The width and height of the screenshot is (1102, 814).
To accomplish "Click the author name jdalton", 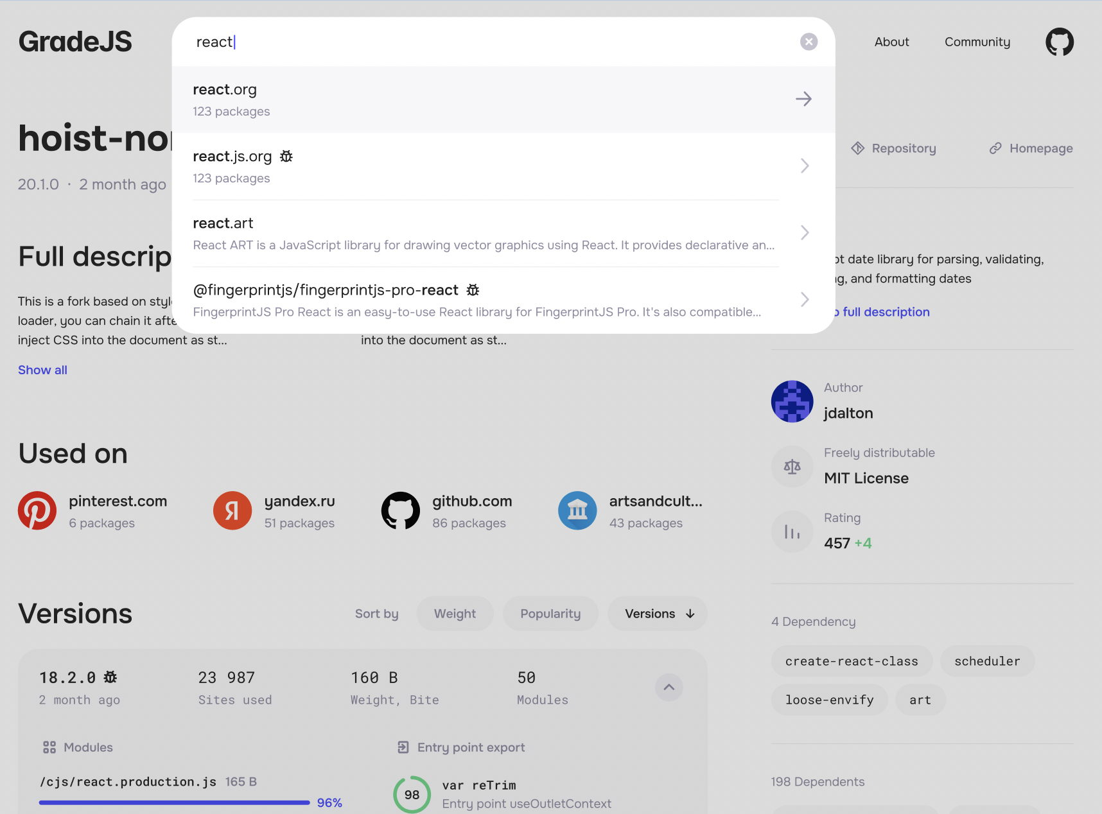I will point(848,413).
